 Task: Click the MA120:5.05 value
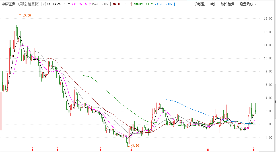[163, 4]
